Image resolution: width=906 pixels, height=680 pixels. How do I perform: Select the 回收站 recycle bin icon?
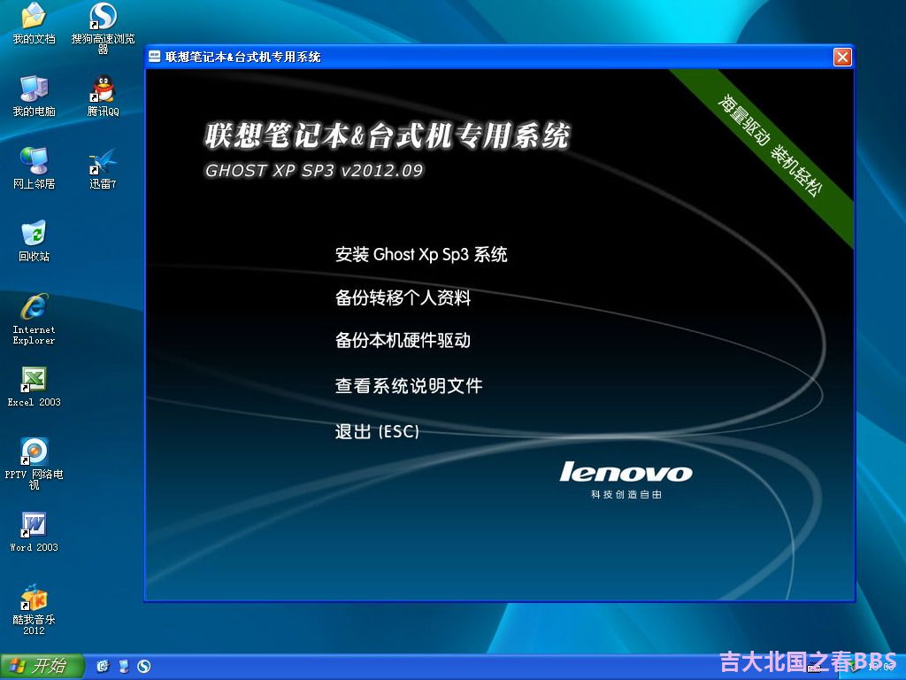click(x=35, y=241)
